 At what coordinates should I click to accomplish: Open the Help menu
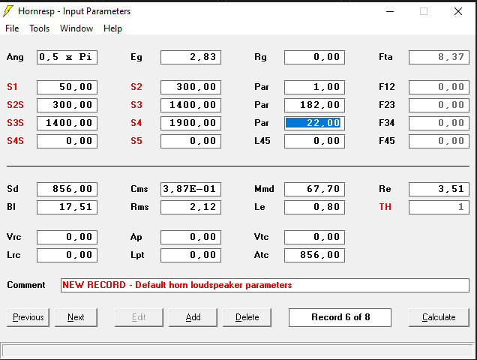click(112, 28)
